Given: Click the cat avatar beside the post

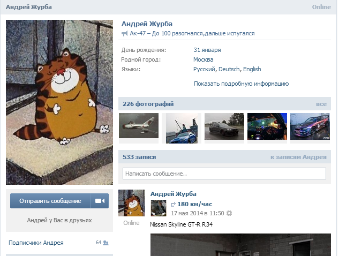Looking at the screenshot, I should click(x=132, y=203).
